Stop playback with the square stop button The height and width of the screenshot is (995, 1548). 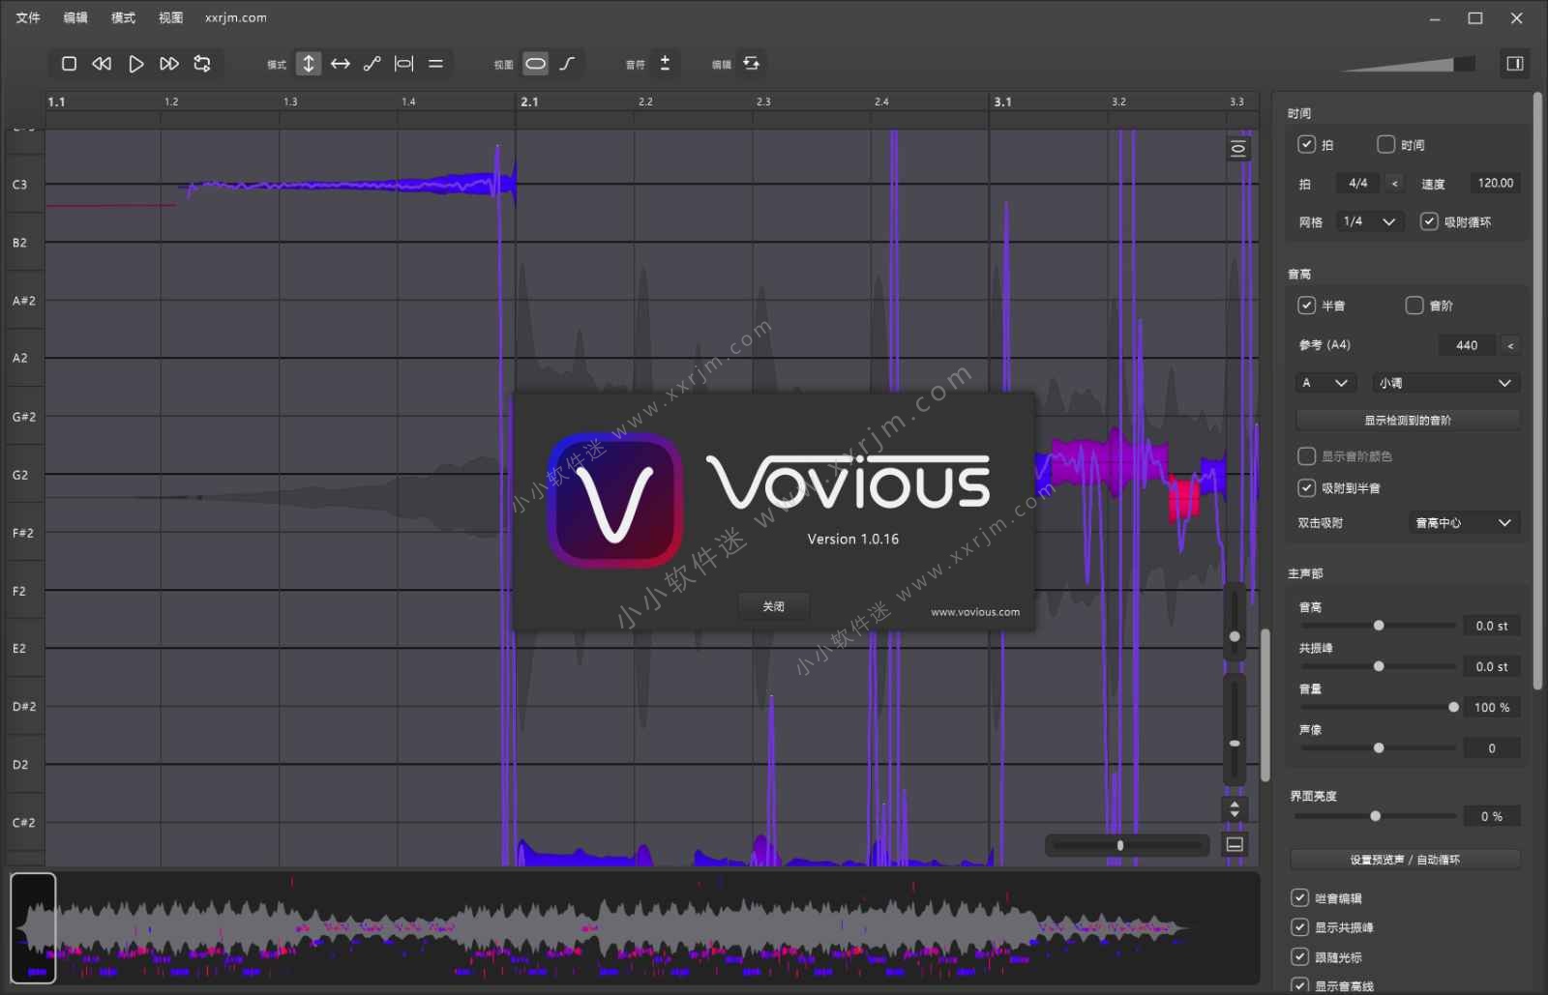pos(69,64)
